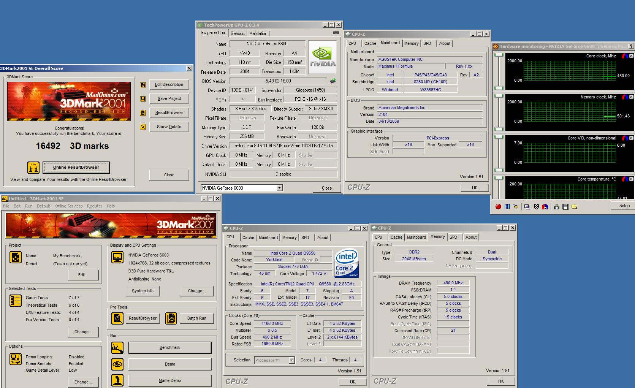Open the Register menu in 3DMark2001 SE
This screenshot has width=635, height=388.
point(94,206)
